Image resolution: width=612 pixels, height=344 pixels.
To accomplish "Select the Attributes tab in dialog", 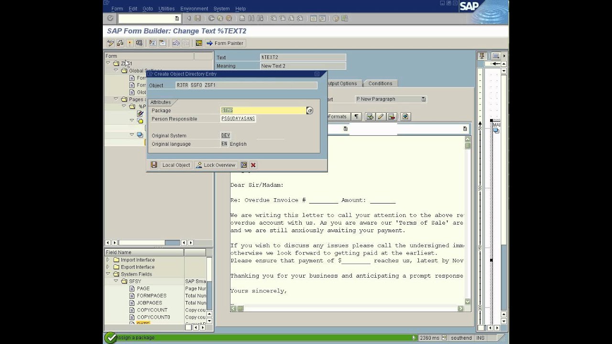I will [x=161, y=102].
